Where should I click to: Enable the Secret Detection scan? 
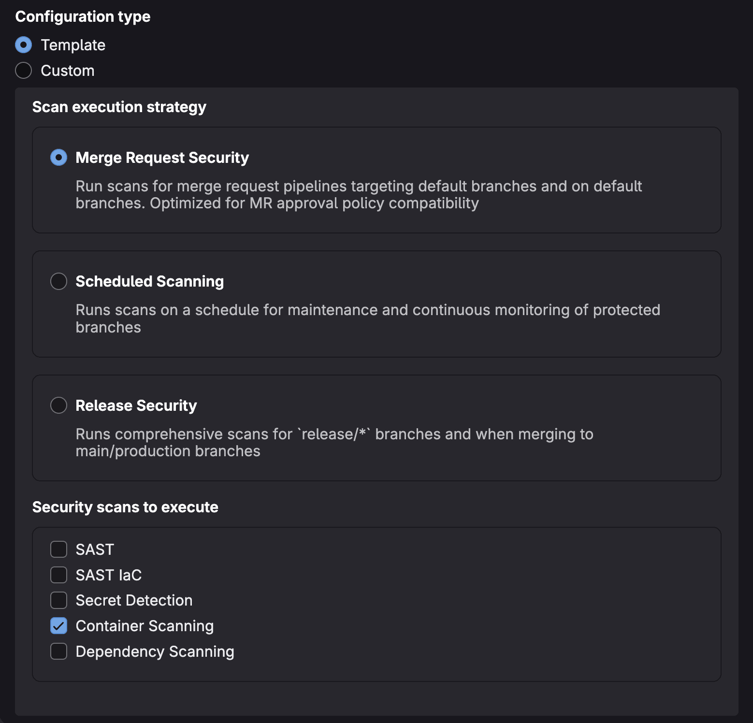(x=58, y=600)
